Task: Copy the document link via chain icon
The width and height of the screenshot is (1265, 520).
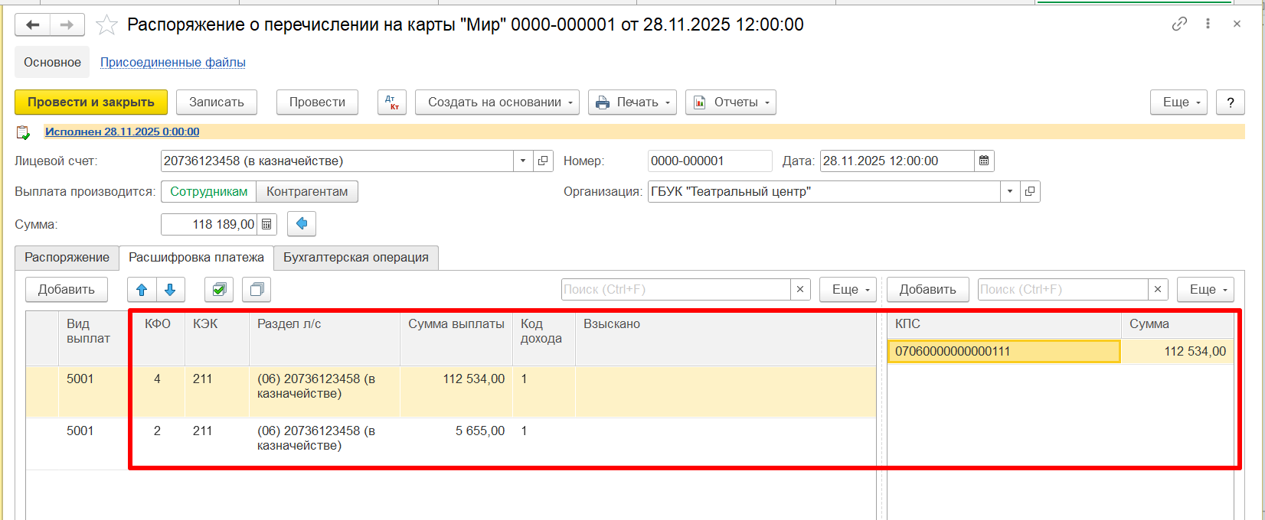Action: click(x=1179, y=24)
